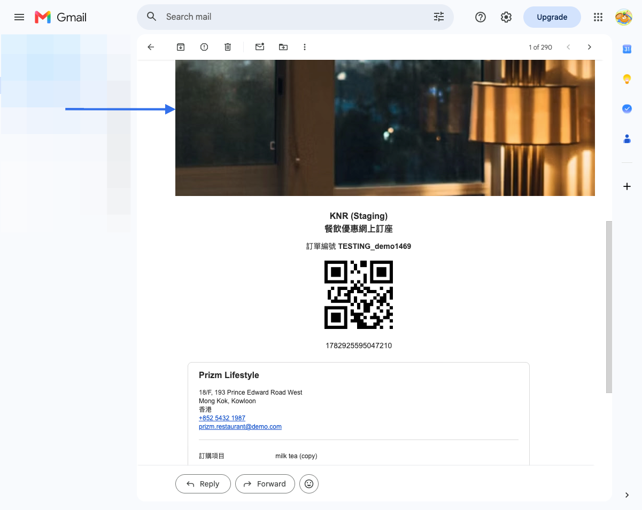Screen dimensions: 642x510
Task: Add an emoji reaction
Action: 309,484
